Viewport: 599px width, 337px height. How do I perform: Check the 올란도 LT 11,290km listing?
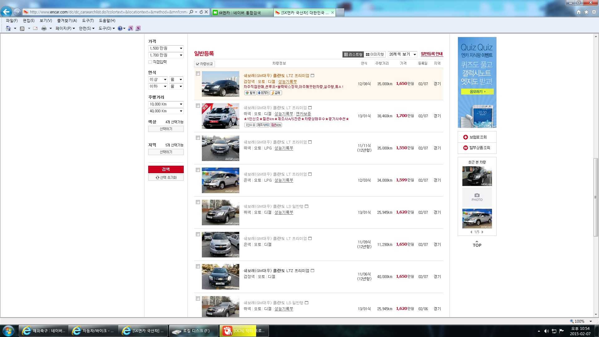click(x=198, y=234)
